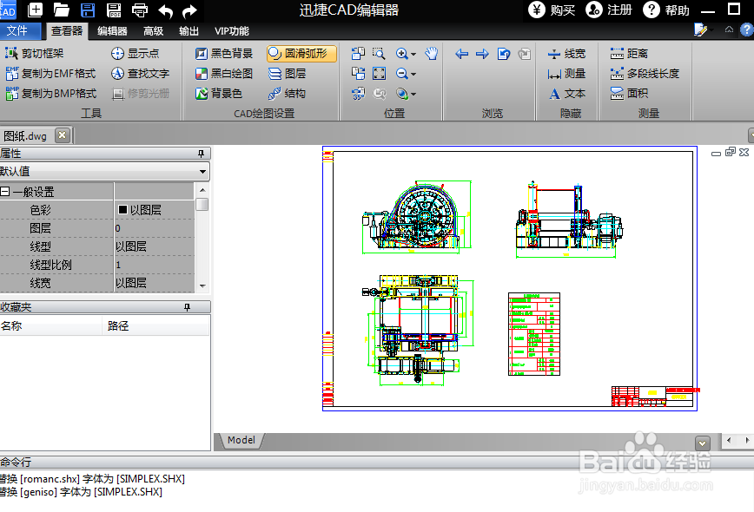The image size is (754, 512).
Task: Expand the command line chevron button
Action: (x=702, y=443)
